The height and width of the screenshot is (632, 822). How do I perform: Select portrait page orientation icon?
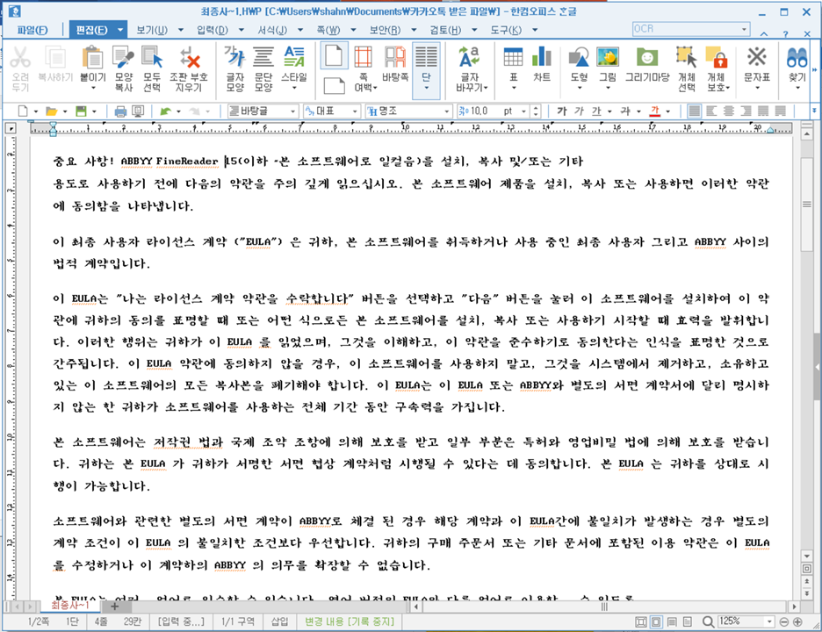coord(334,55)
